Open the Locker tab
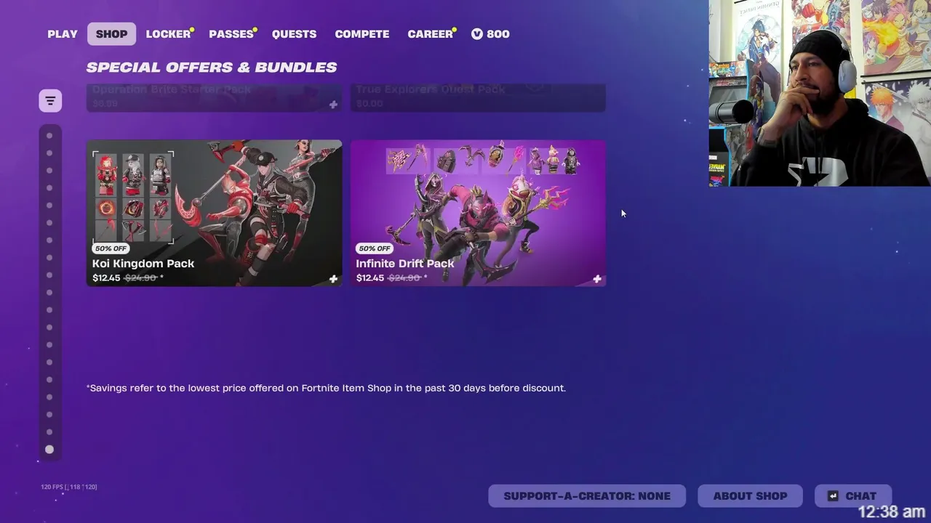Screen dimensions: 931x523 (x=168, y=34)
